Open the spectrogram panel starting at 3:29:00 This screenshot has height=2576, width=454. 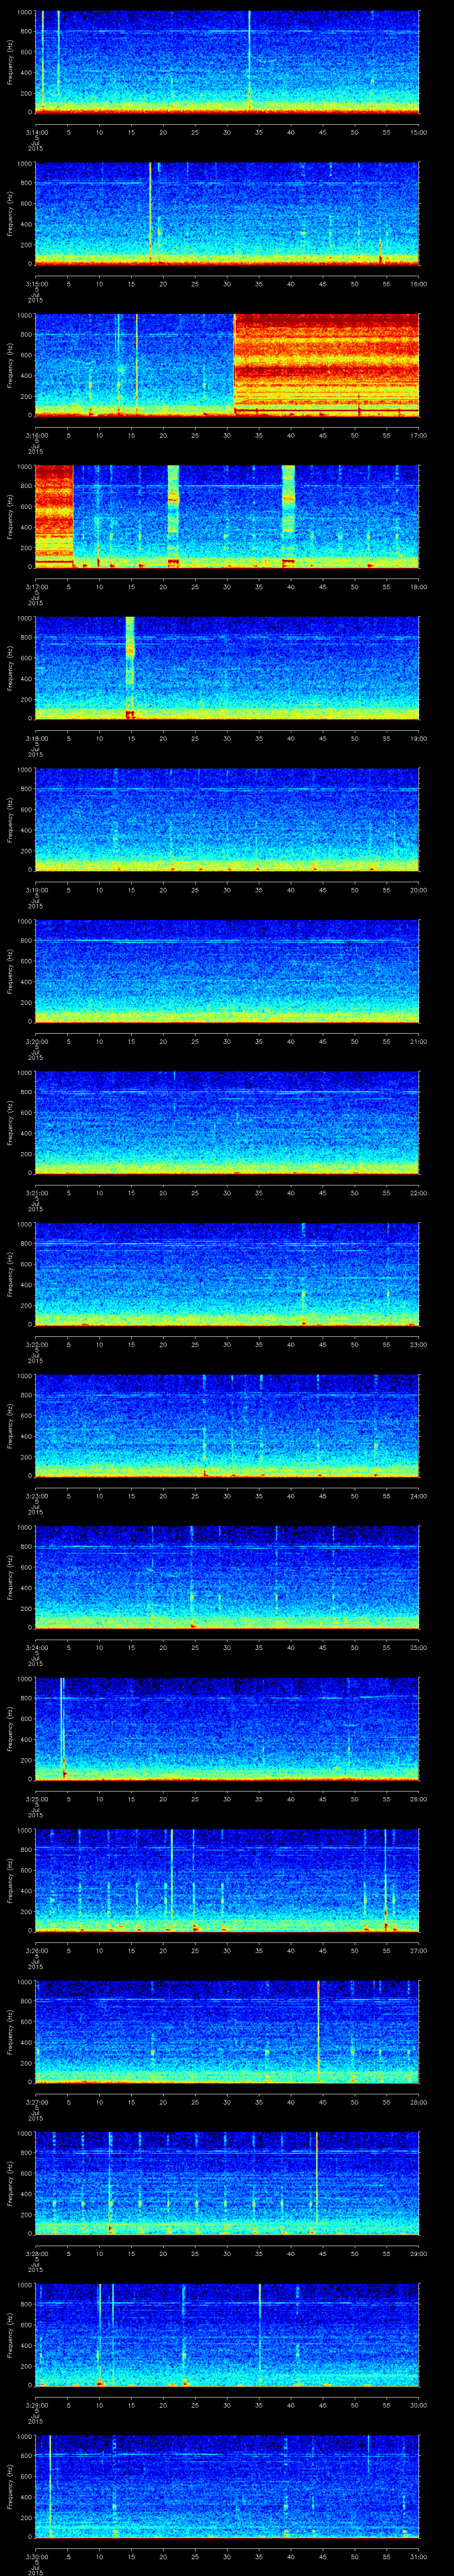coord(227,2334)
